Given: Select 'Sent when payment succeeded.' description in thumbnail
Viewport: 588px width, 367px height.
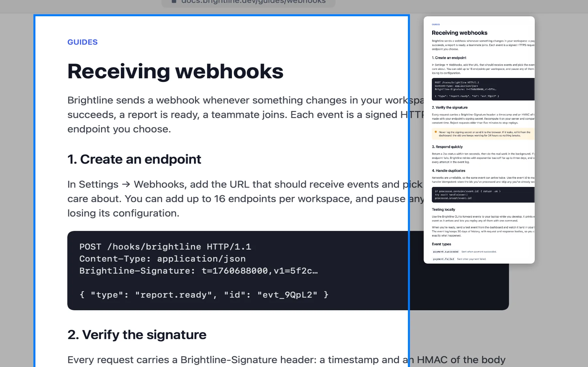Looking at the screenshot, I should 479,252.
